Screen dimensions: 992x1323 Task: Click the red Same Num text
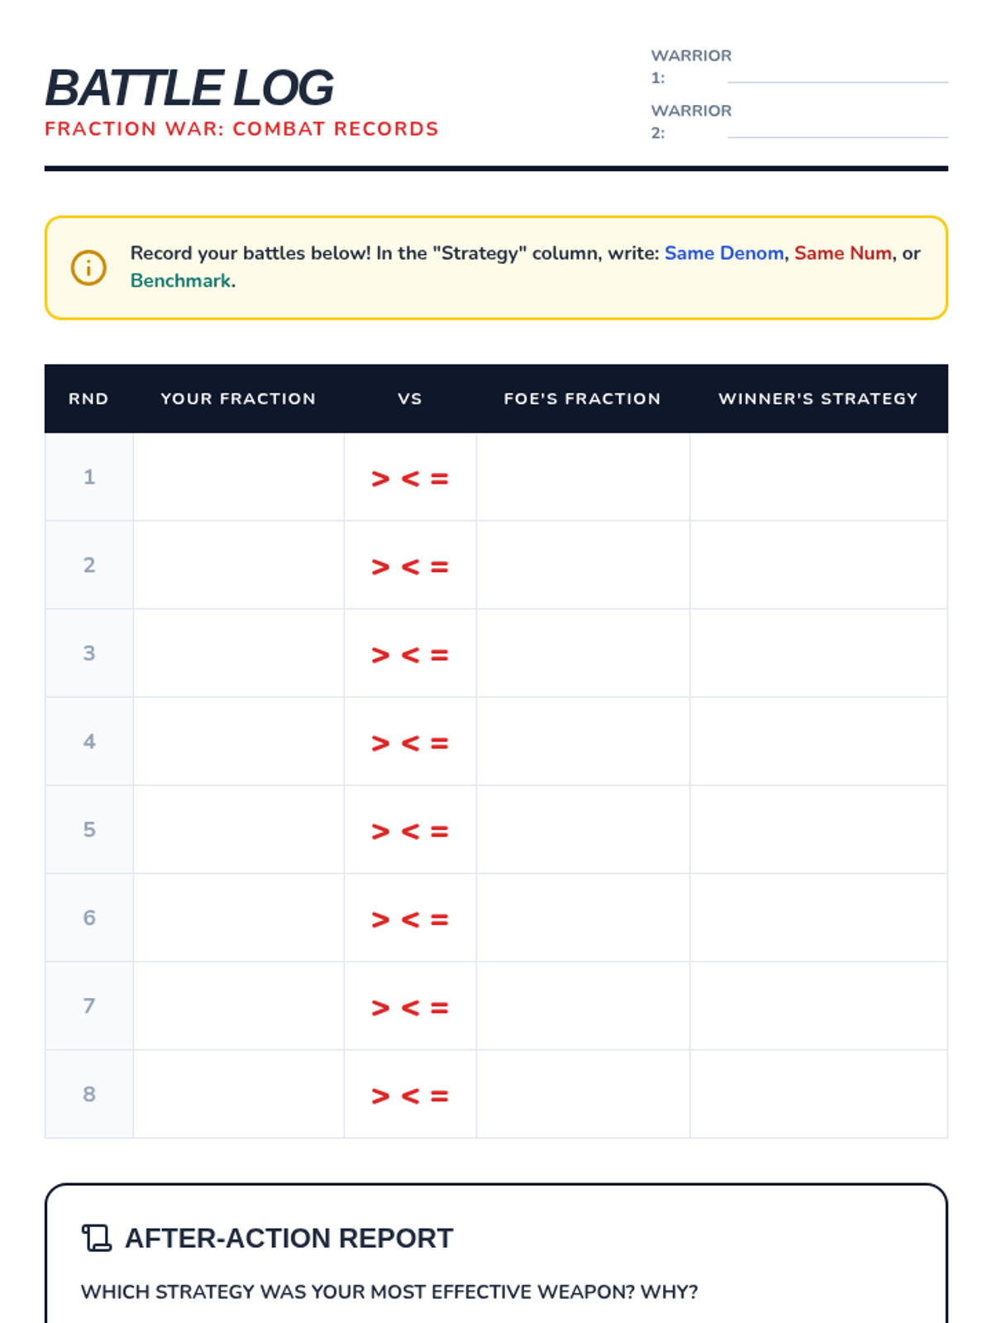click(842, 253)
